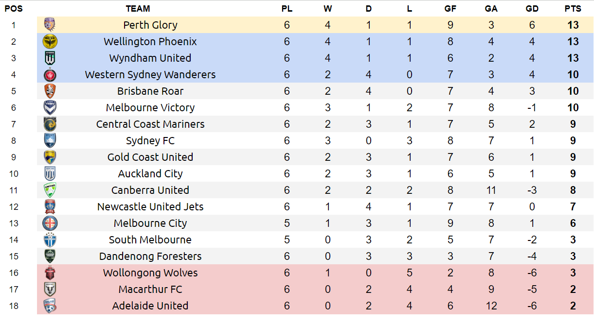Select the GD column header
Image resolution: width=594 pixels, height=325 pixels.
[532, 8]
